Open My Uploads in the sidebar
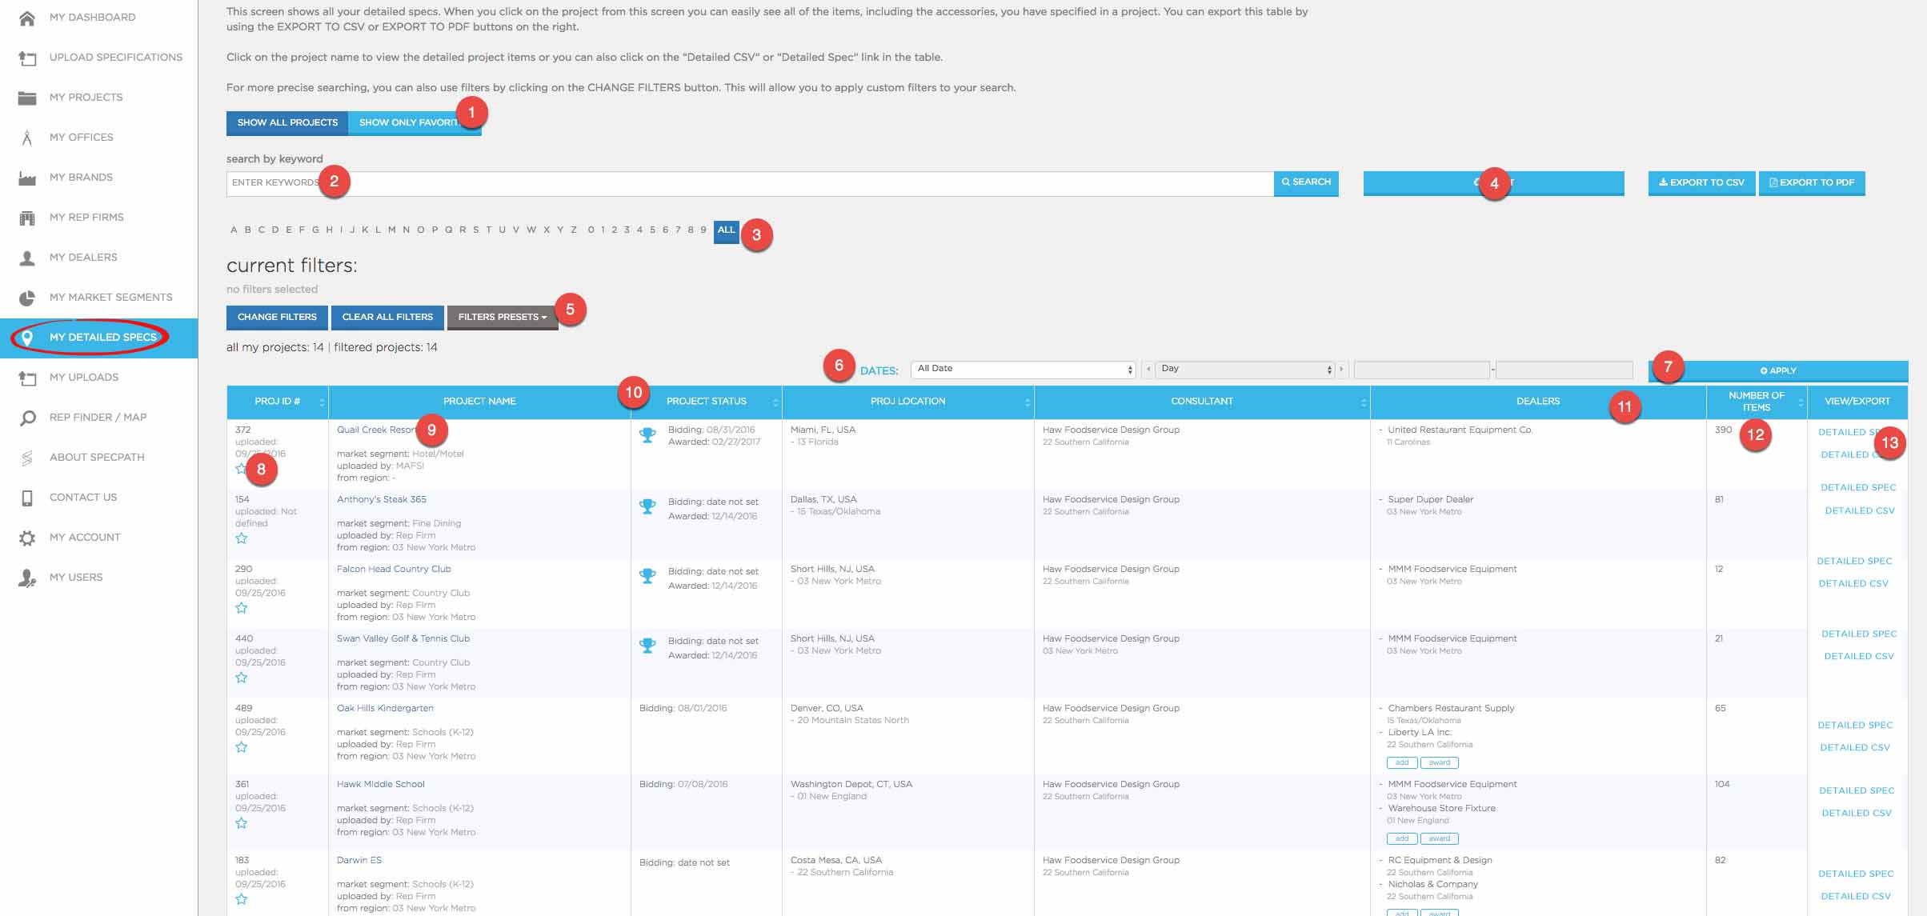This screenshot has width=1927, height=916. click(x=84, y=378)
